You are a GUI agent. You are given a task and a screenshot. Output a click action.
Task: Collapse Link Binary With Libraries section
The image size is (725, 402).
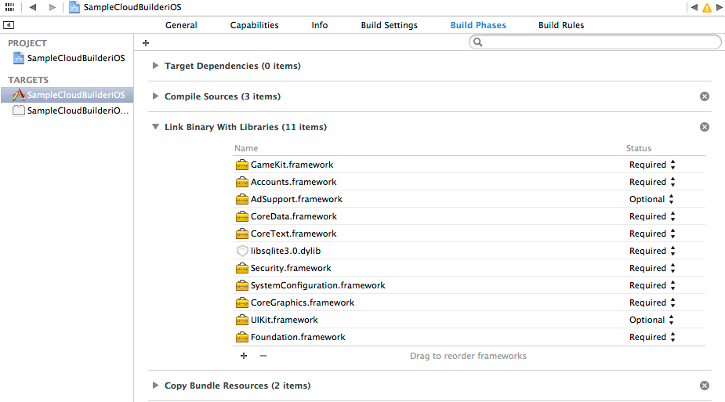click(155, 127)
